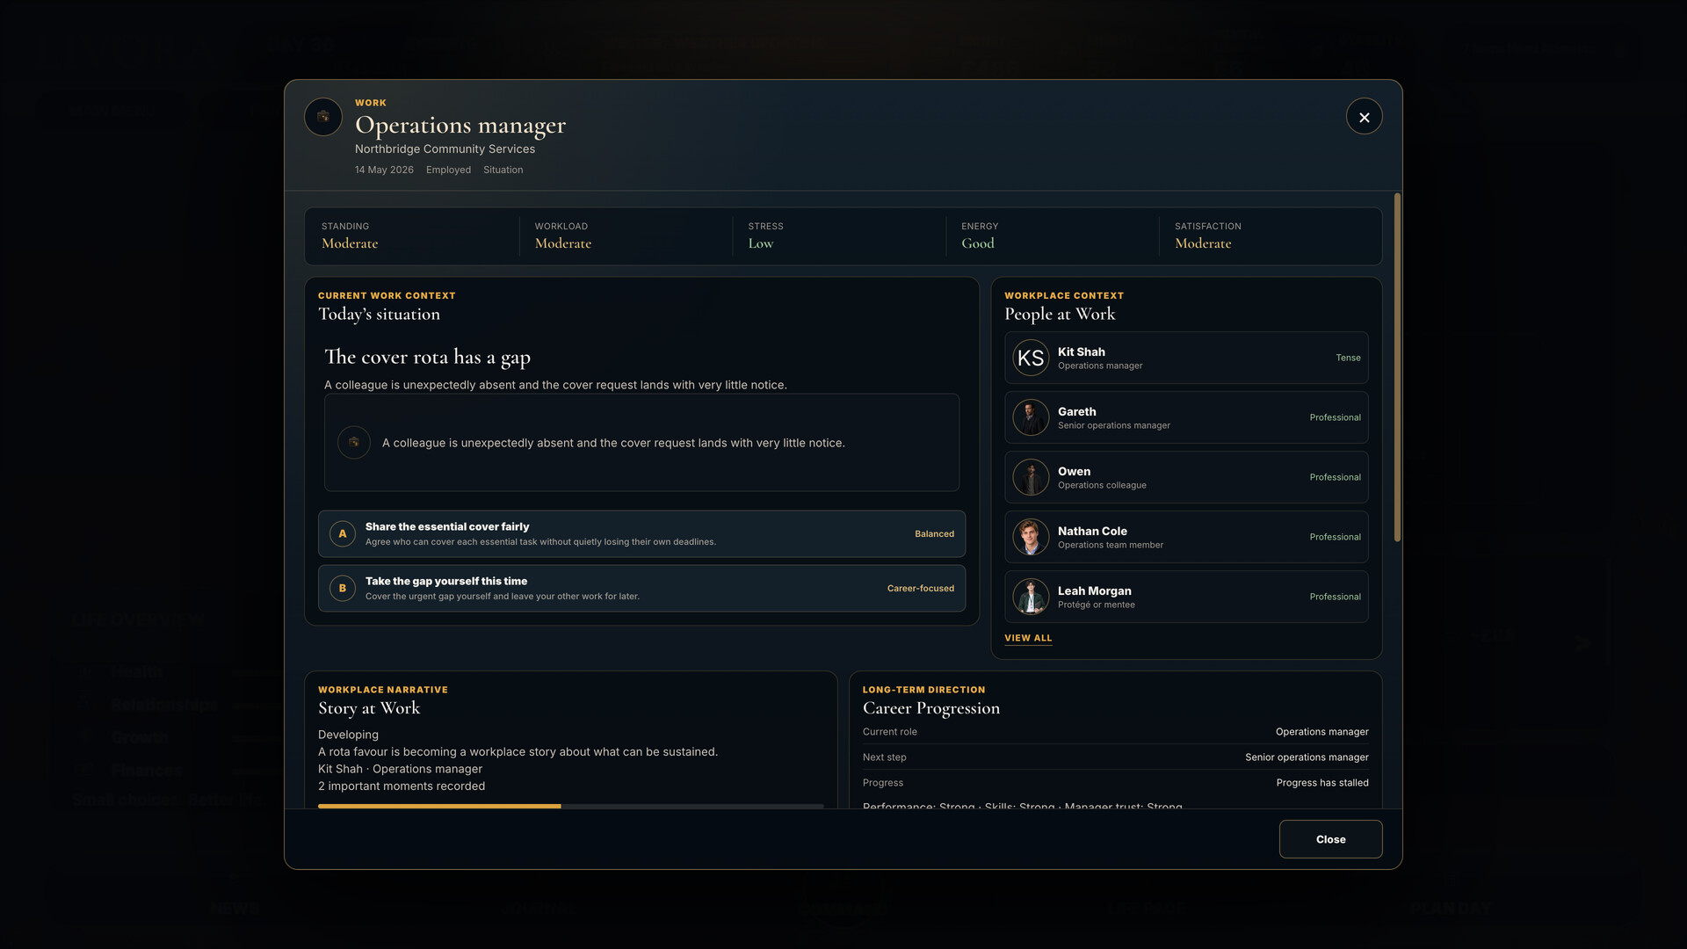The width and height of the screenshot is (1687, 949).
Task: Click the Career-focused label on option B
Action: 920,589
